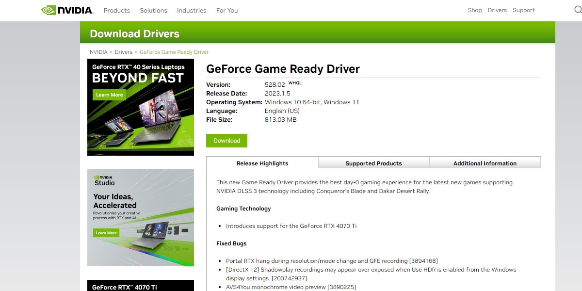The image size is (582, 291).
Task: Open the Products menu
Action: click(x=116, y=10)
